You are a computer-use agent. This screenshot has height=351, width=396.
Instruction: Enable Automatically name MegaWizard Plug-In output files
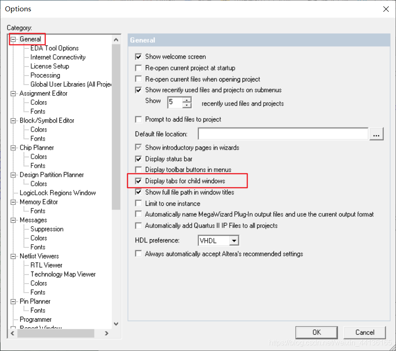(x=138, y=214)
